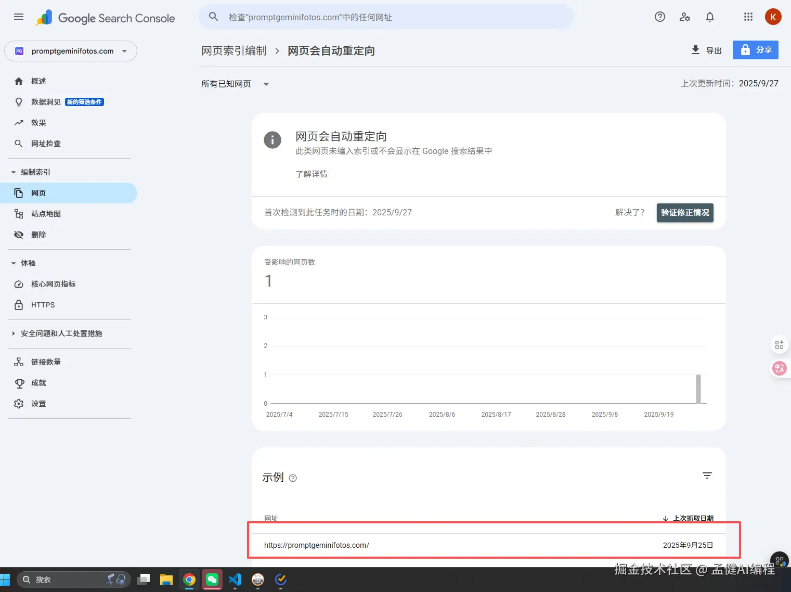Open the examples help question icon
Image resolution: width=791 pixels, height=592 pixels.
tap(293, 478)
